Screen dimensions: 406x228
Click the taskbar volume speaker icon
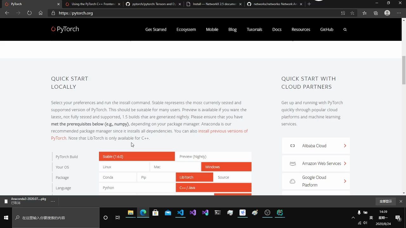(365, 223)
